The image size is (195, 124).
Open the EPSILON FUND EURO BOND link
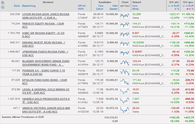click(44, 82)
